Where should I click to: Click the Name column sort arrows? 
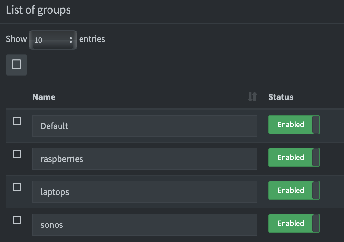253,97
